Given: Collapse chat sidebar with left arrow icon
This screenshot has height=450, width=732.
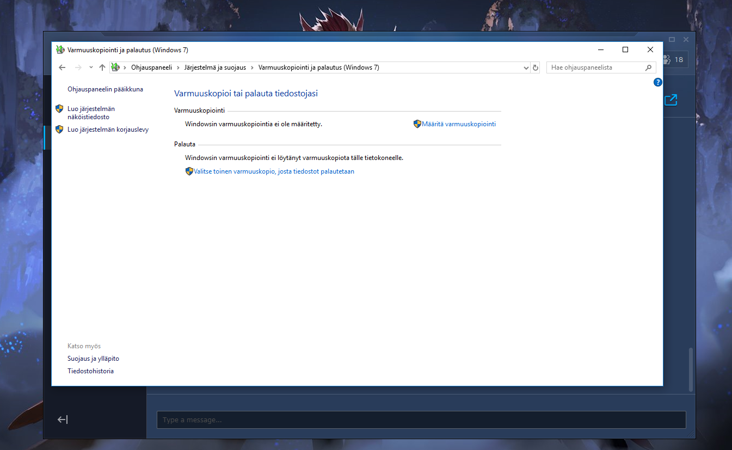Looking at the screenshot, I should [63, 420].
